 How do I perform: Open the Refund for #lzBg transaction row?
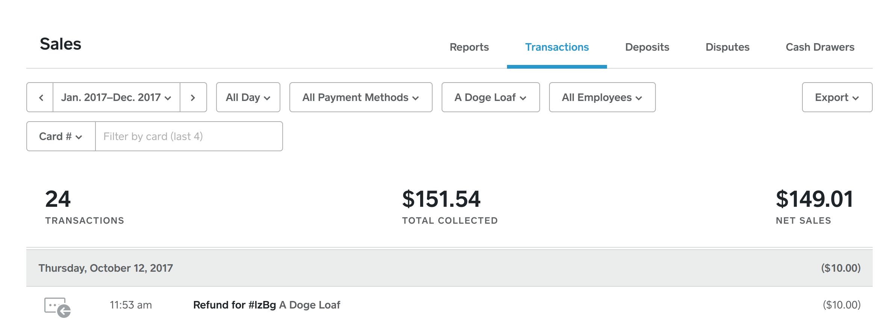tap(266, 305)
